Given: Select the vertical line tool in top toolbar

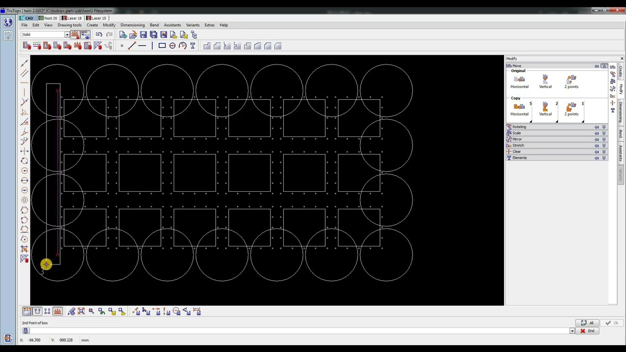Looking at the screenshot, I should click(x=152, y=46).
